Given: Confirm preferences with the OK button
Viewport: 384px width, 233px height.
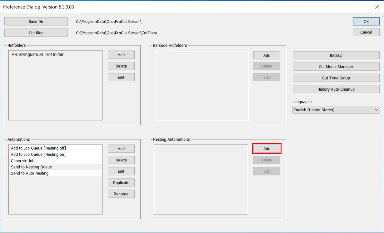Looking at the screenshot, I should (366, 22).
